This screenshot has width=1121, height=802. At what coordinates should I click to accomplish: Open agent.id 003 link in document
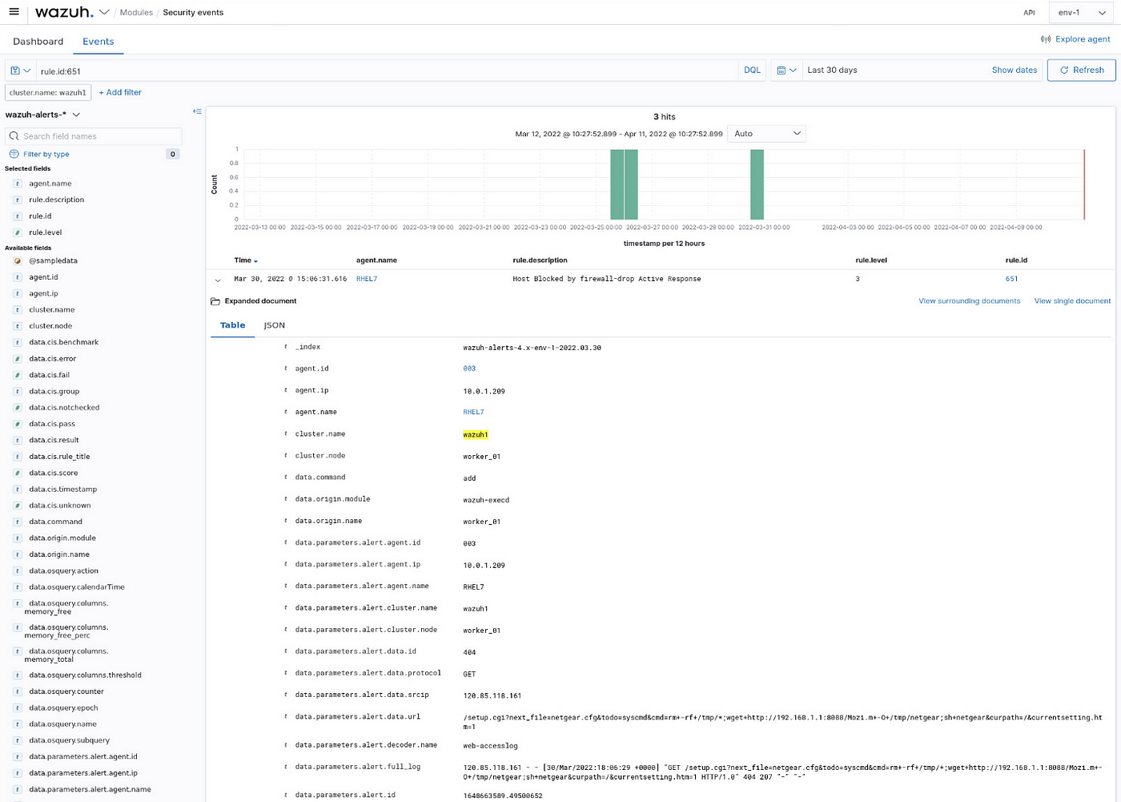469,369
